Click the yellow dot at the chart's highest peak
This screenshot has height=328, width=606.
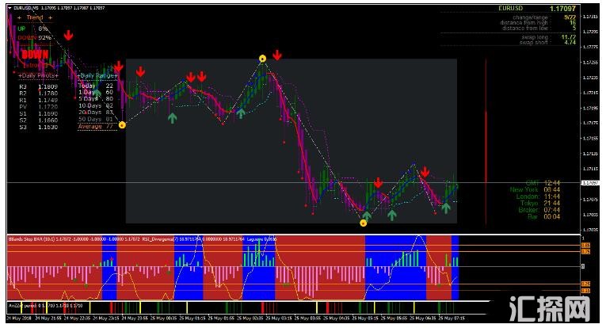click(262, 59)
